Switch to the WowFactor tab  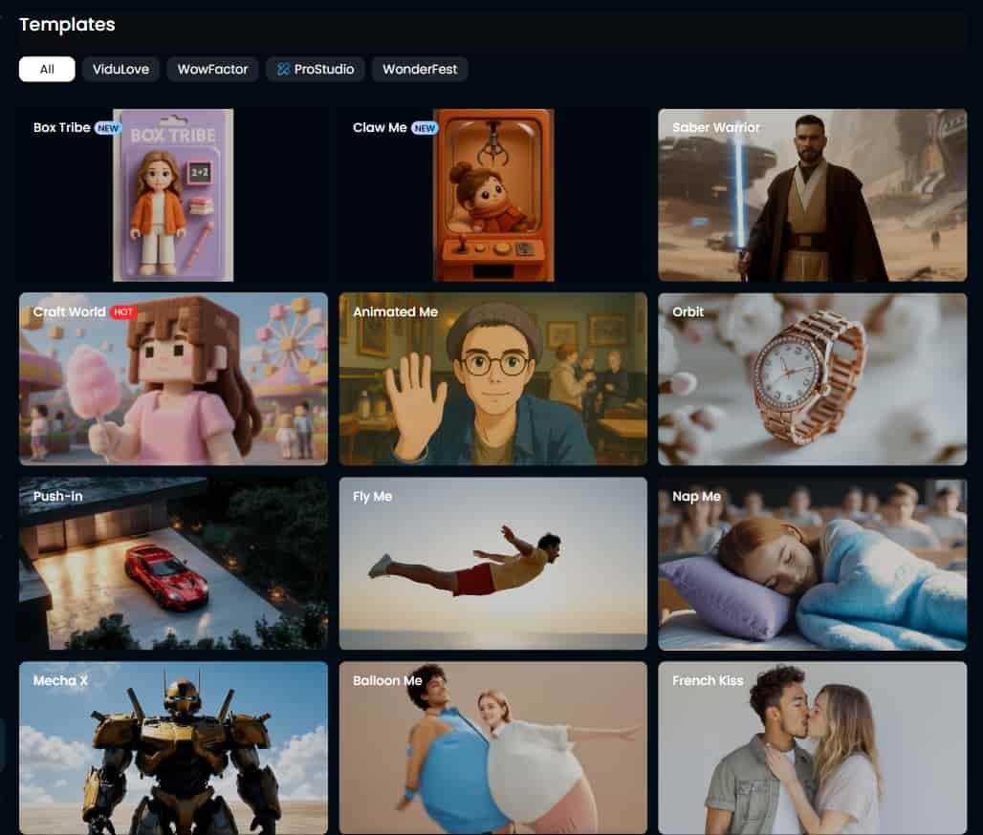(x=212, y=69)
